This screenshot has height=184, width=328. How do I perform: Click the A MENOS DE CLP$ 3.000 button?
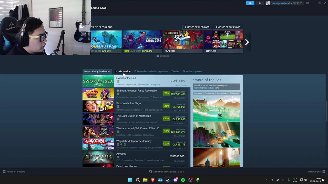point(228,27)
